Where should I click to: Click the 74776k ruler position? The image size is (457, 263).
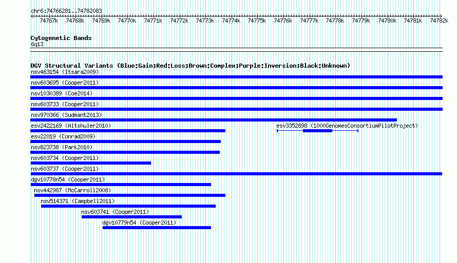pyautogui.click(x=283, y=21)
